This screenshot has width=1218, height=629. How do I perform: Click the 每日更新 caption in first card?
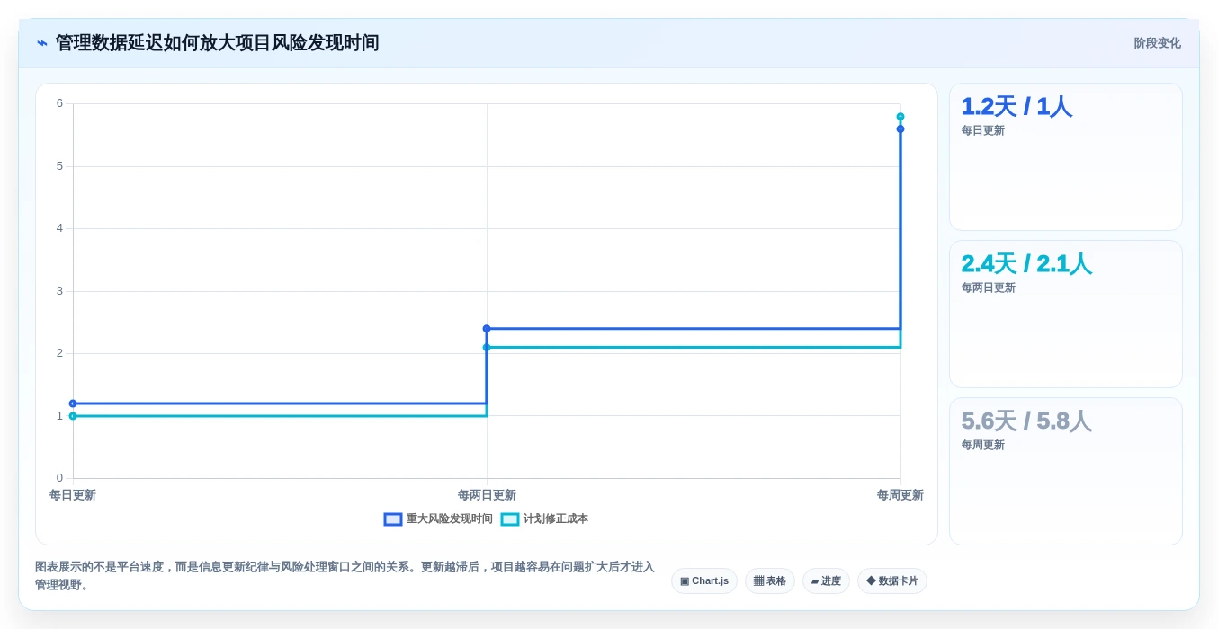coord(983,130)
